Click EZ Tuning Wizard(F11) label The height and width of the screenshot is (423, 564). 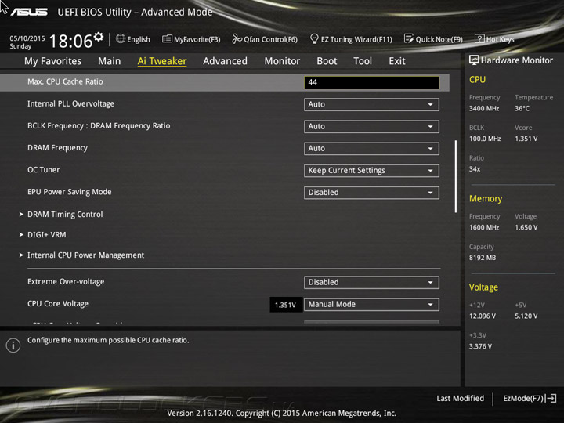click(x=356, y=39)
